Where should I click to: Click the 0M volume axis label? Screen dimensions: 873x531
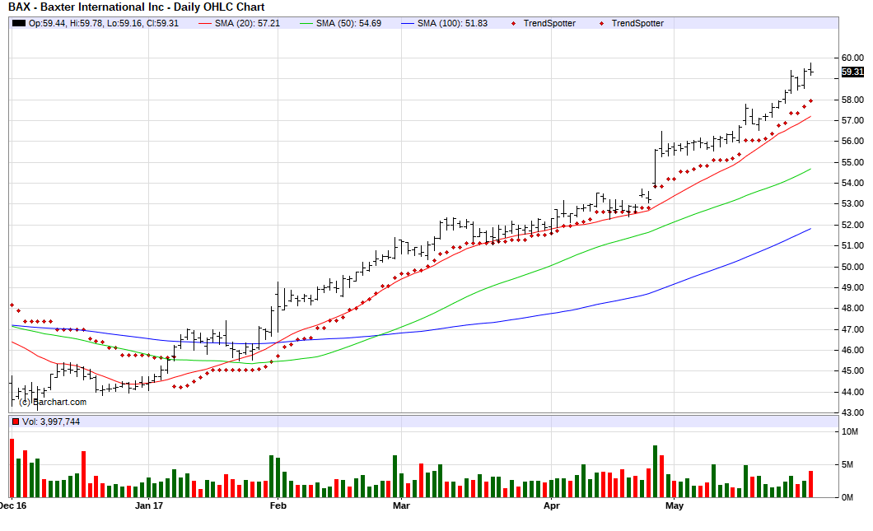click(x=847, y=497)
